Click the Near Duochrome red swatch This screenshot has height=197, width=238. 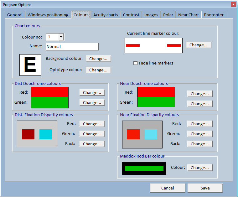(156, 92)
